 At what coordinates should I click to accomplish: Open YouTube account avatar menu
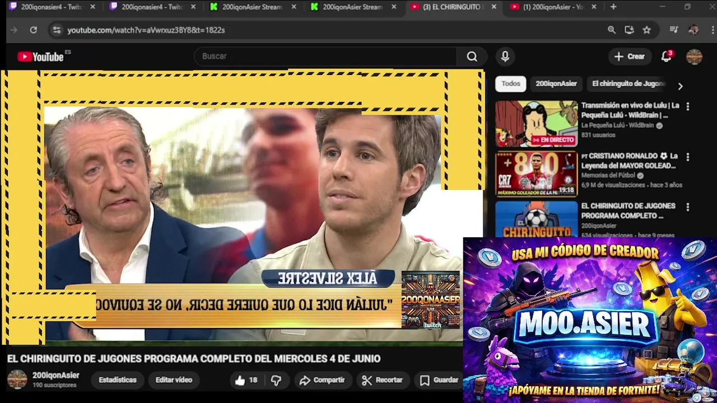click(694, 57)
